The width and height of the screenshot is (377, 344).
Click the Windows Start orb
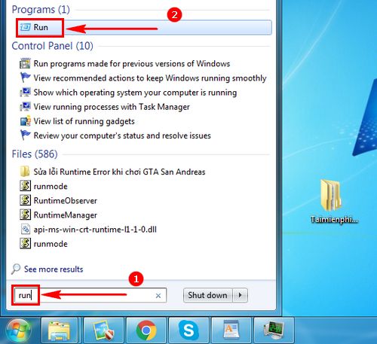point(19,330)
